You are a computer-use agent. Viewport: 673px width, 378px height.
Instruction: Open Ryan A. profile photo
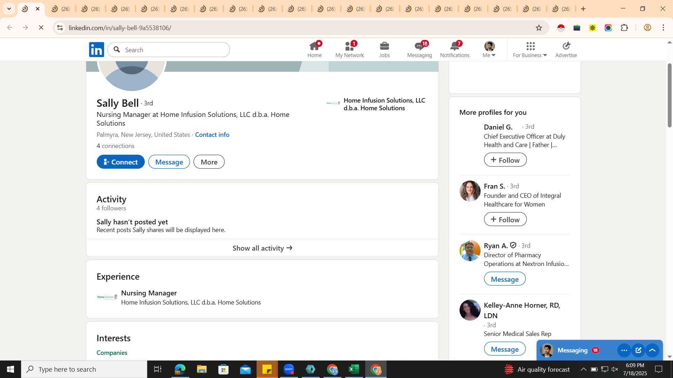[470, 251]
